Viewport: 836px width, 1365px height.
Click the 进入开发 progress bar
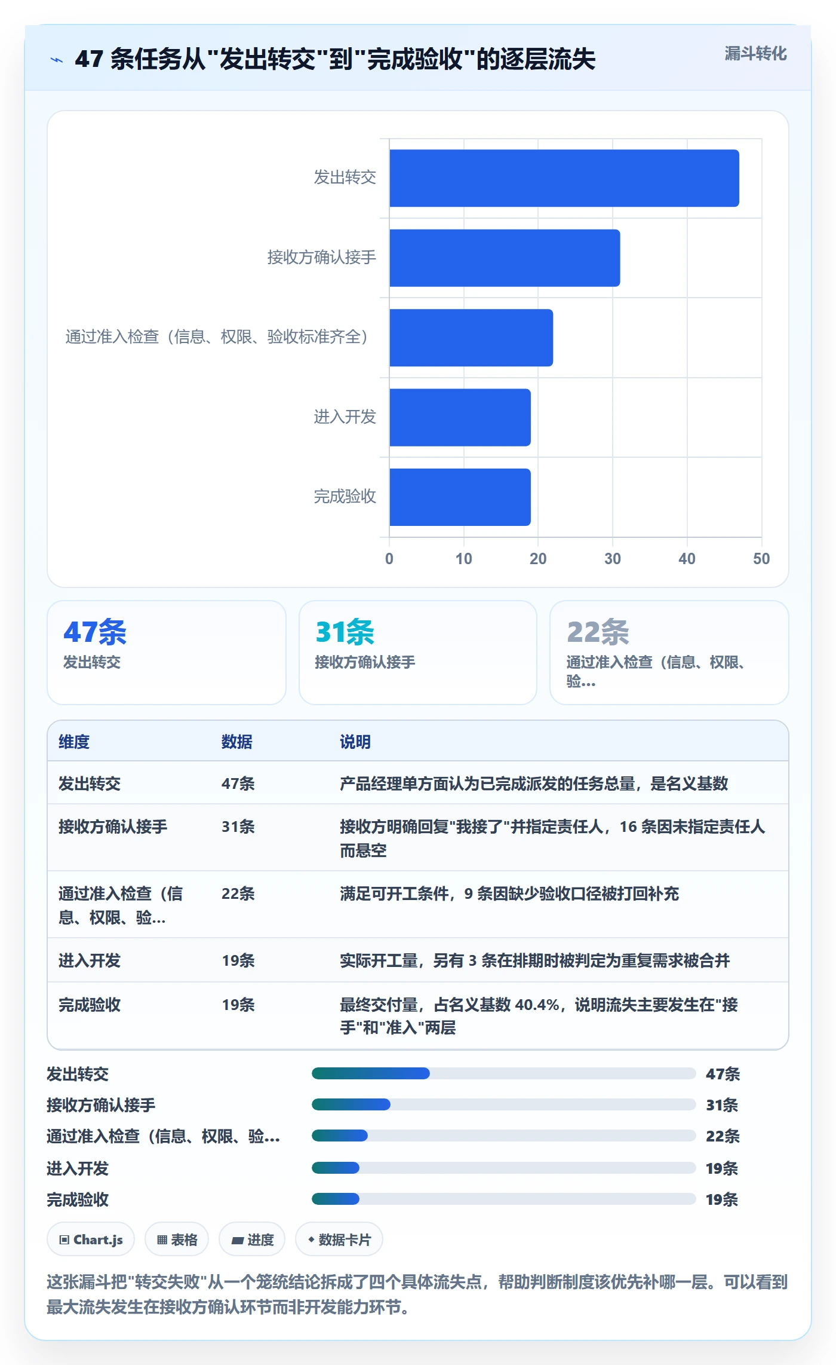pyautogui.click(x=504, y=1168)
